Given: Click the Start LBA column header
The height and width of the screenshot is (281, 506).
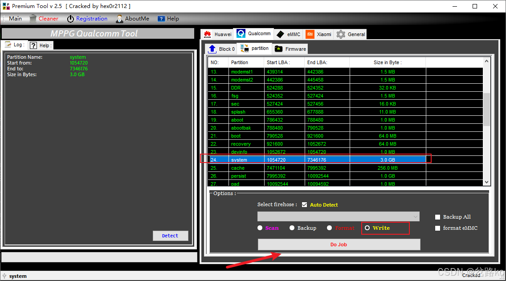Looking at the screenshot, I should pos(284,63).
